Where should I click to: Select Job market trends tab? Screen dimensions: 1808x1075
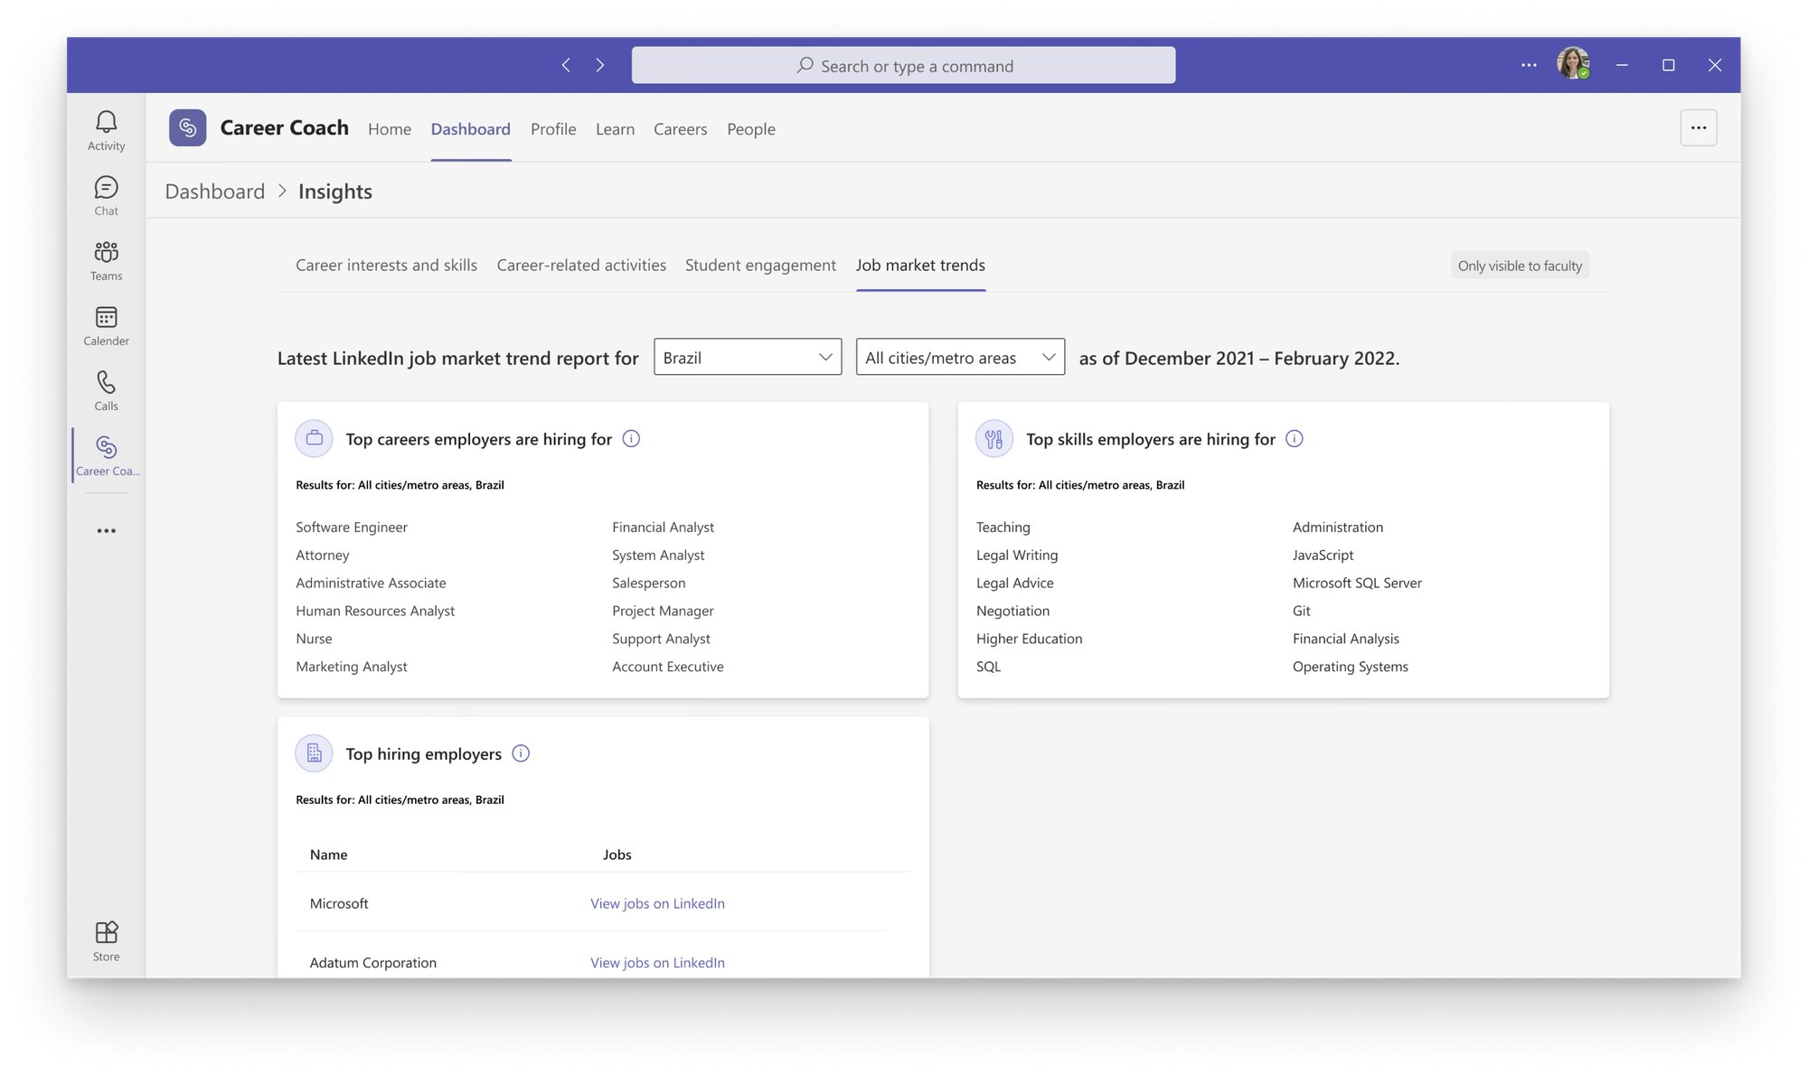[920, 265]
